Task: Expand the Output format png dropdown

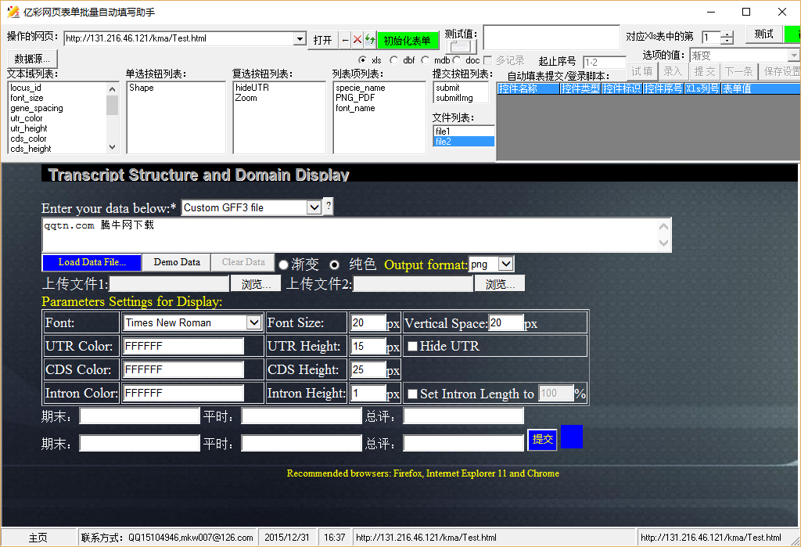Action: tap(505, 265)
